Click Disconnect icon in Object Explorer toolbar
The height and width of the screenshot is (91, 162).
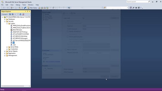tap(13, 14)
